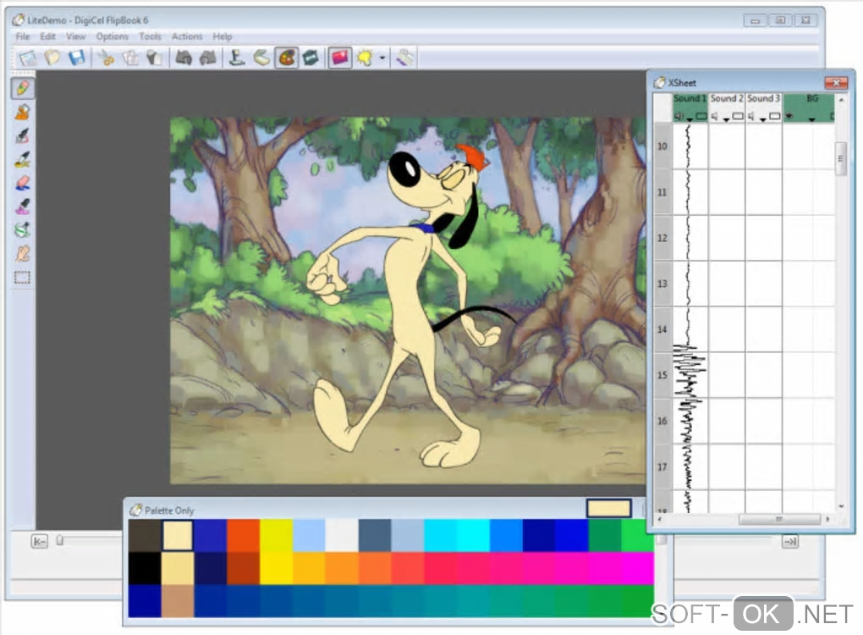Select the Eyedropper tool
This screenshot has width=863, height=635.
(23, 207)
